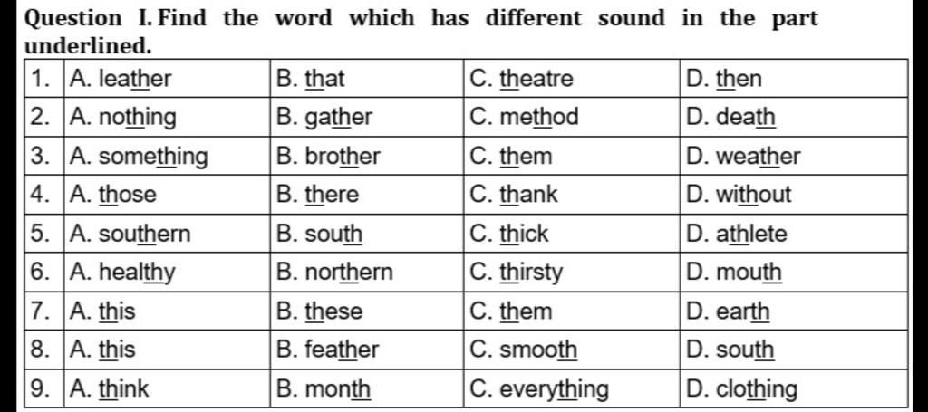Click answer C. thank in row 4
This screenshot has width=928, height=412.
[x=514, y=195]
